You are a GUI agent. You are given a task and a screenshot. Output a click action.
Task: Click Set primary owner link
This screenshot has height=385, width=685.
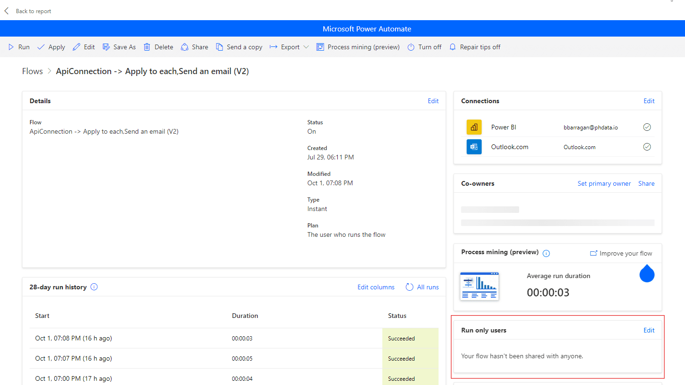(x=604, y=183)
